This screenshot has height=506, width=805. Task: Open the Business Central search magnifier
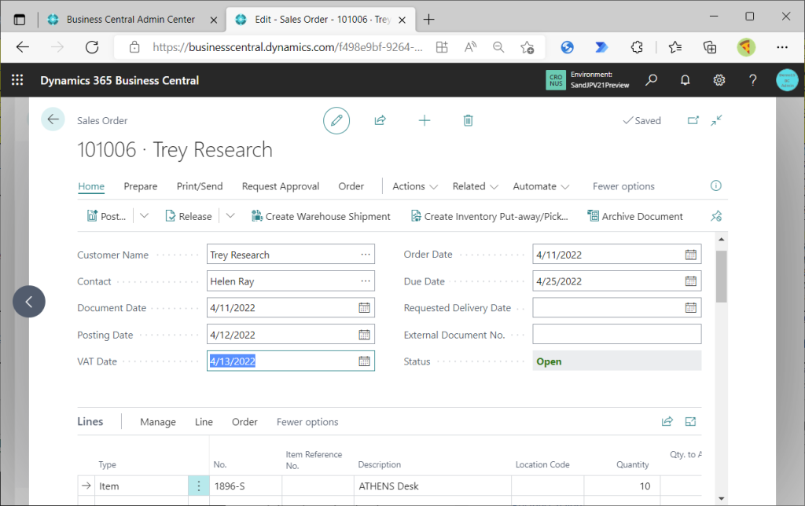[651, 80]
